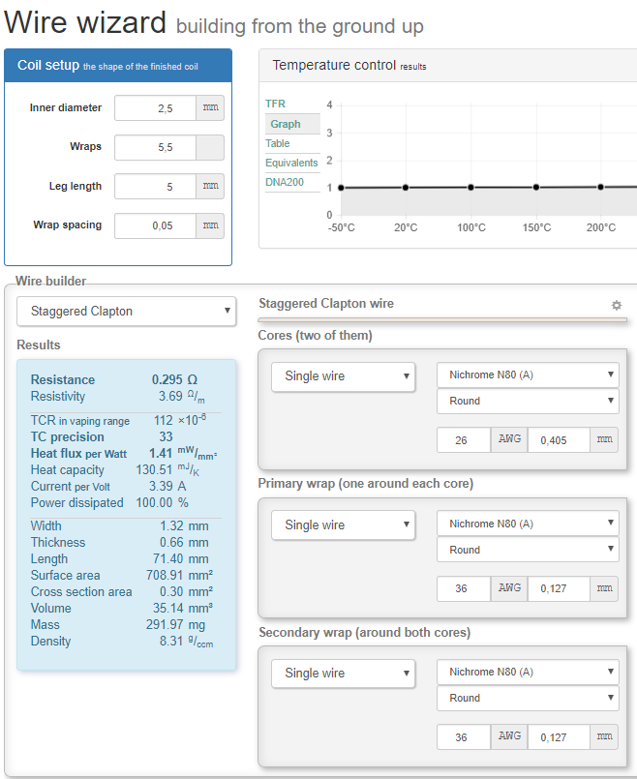Select the Table tab in Temperature control
637x779 pixels.
(x=278, y=143)
